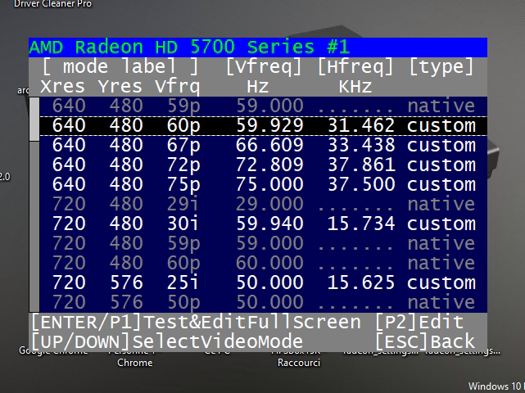Image resolution: width=525 pixels, height=393 pixels.
Task: Select the 720 480 29i native mode
Action: click(263, 204)
